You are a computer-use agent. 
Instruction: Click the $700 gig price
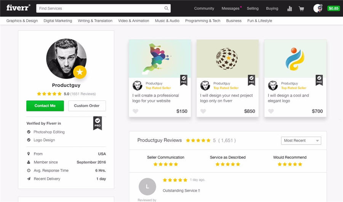tap(317, 111)
